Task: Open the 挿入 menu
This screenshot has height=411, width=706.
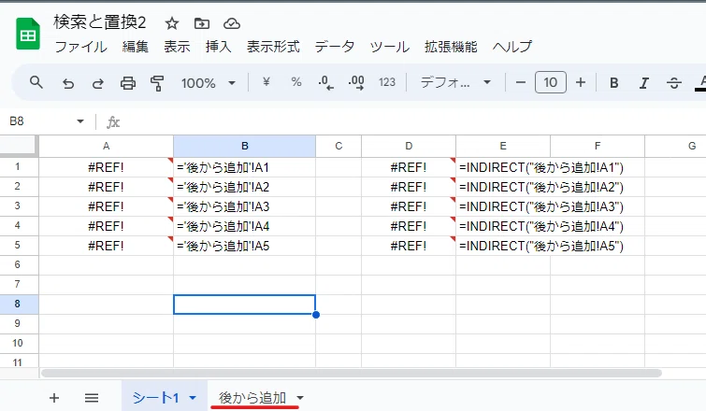Action: [218, 47]
